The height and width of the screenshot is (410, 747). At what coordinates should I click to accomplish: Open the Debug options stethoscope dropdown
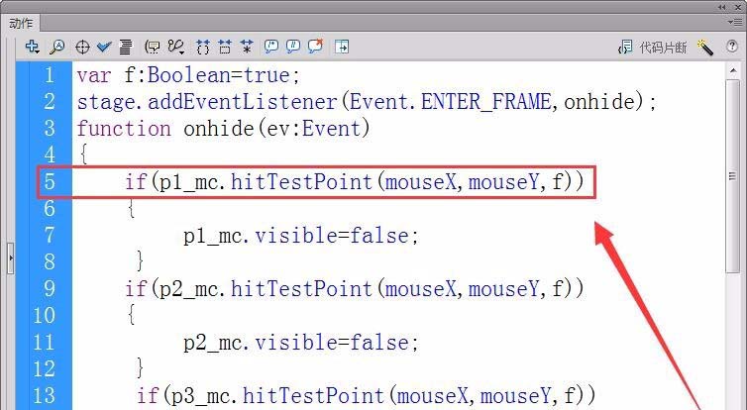coord(175,47)
